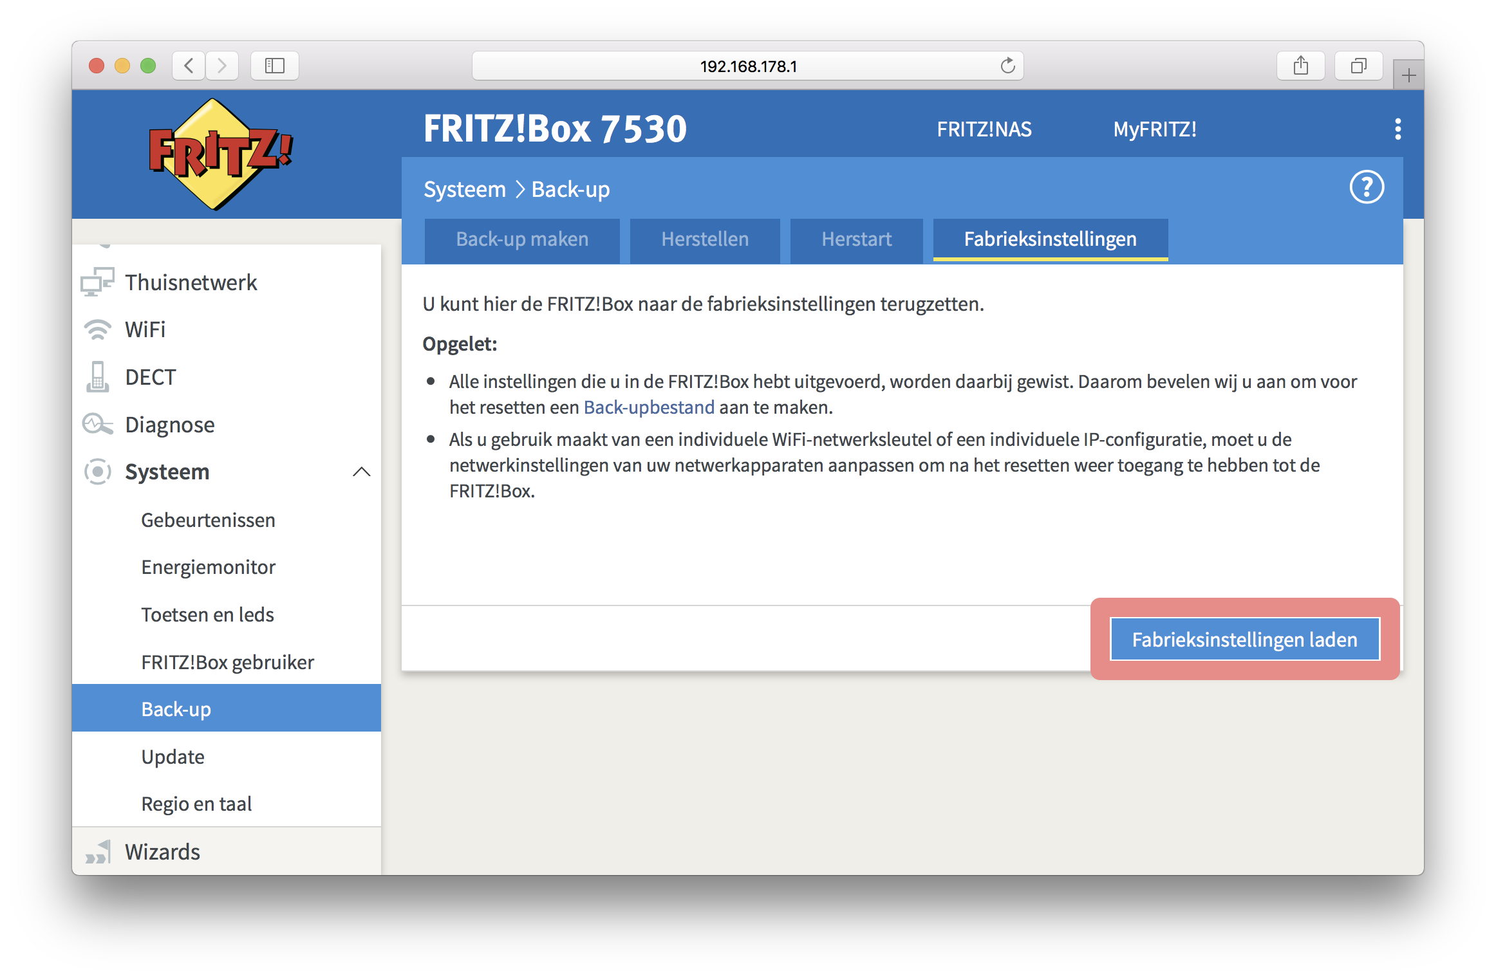Click the address bar showing 192.168.178.1
The width and height of the screenshot is (1496, 978).
[747, 66]
